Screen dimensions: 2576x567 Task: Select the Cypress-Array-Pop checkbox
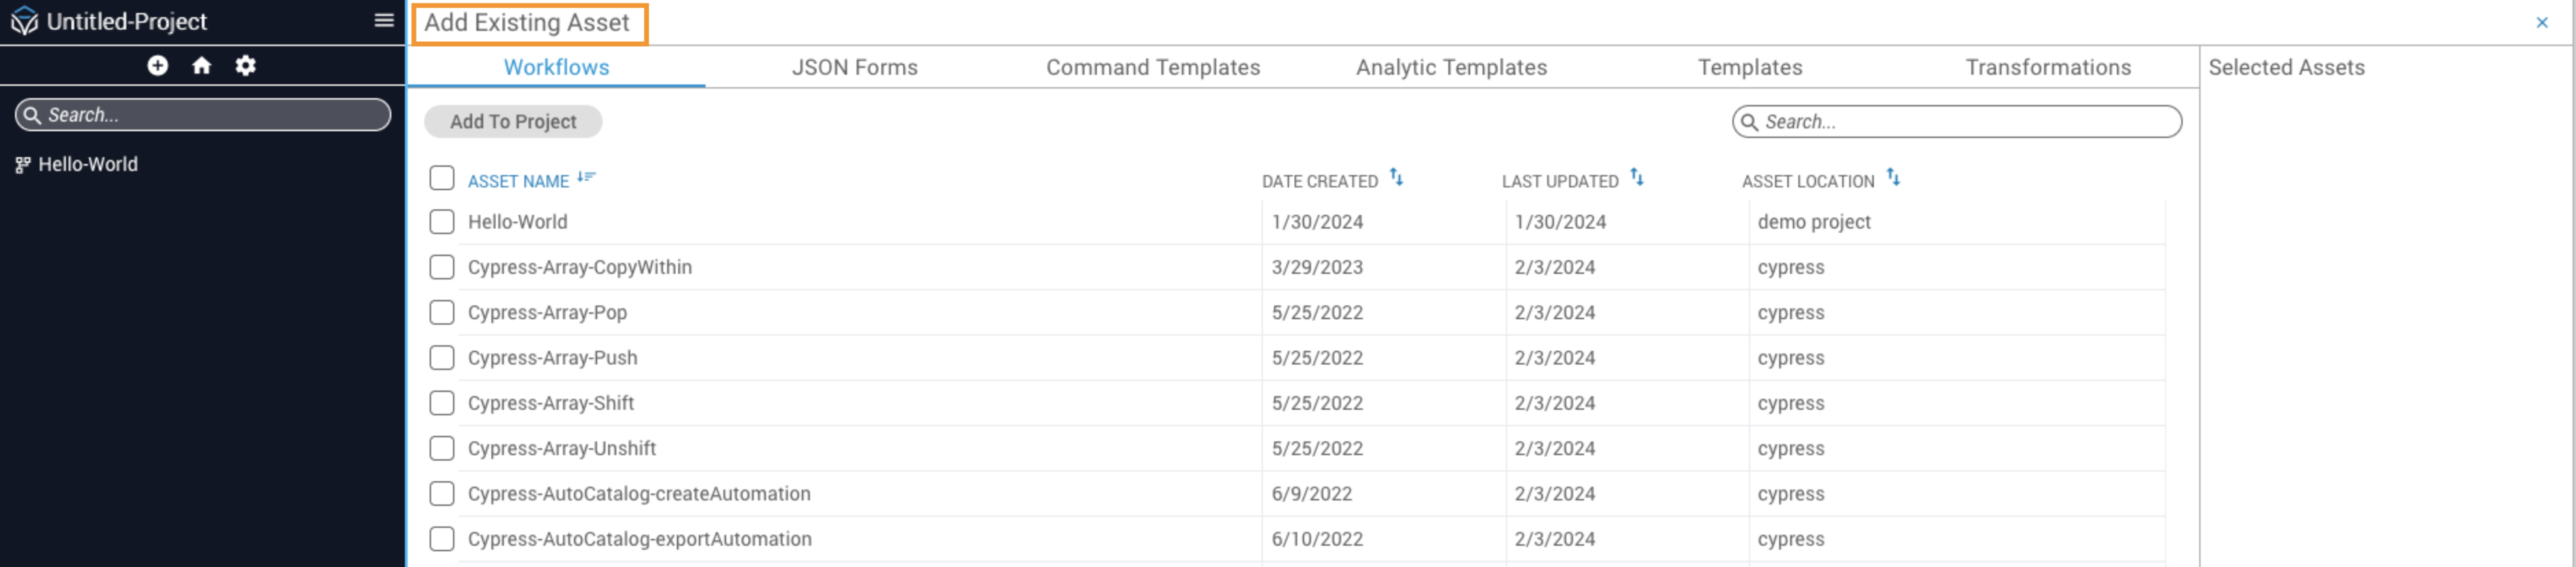pos(441,313)
